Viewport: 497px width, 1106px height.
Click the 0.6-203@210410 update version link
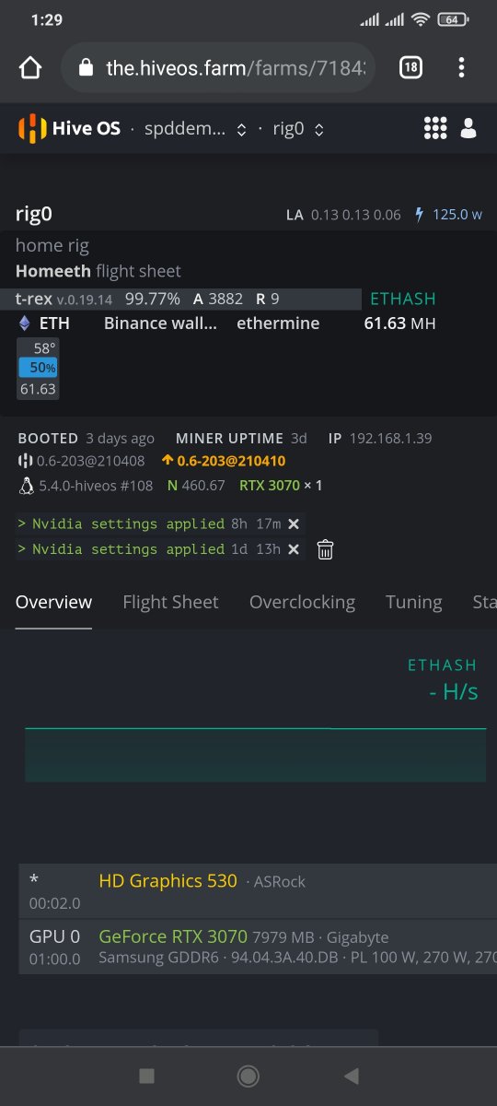224,461
